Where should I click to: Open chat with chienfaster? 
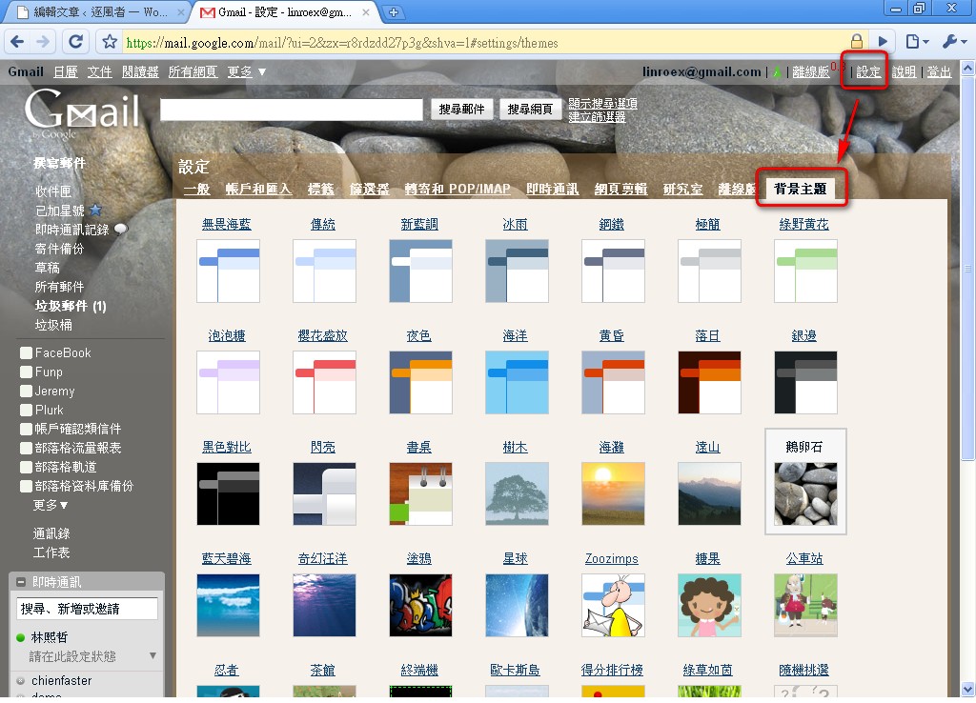coord(62,680)
